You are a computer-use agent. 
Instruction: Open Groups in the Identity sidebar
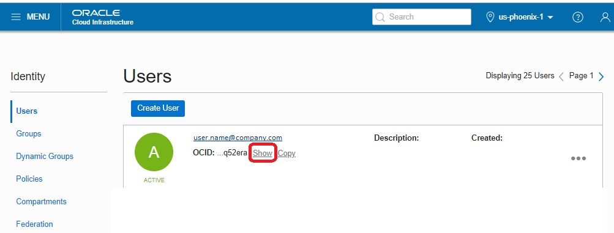point(29,134)
